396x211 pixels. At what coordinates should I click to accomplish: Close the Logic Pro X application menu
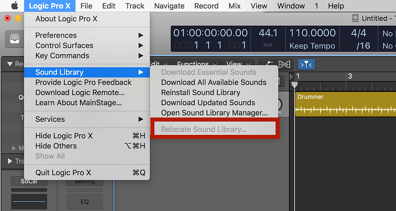(50, 6)
